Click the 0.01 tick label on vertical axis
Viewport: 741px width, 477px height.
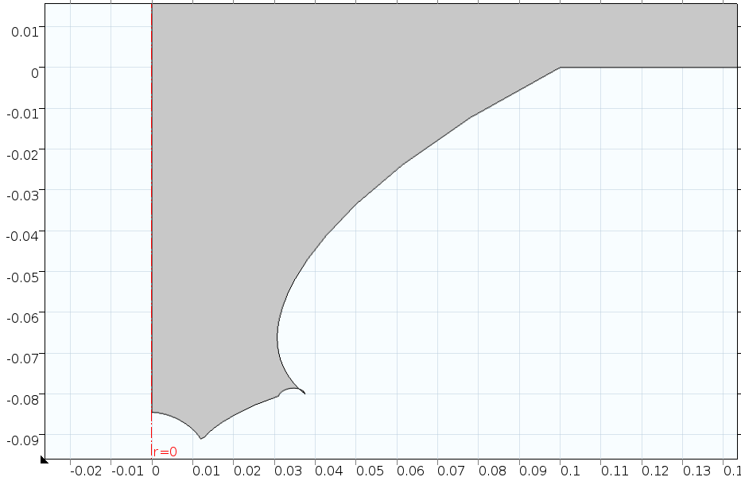tap(25, 32)
